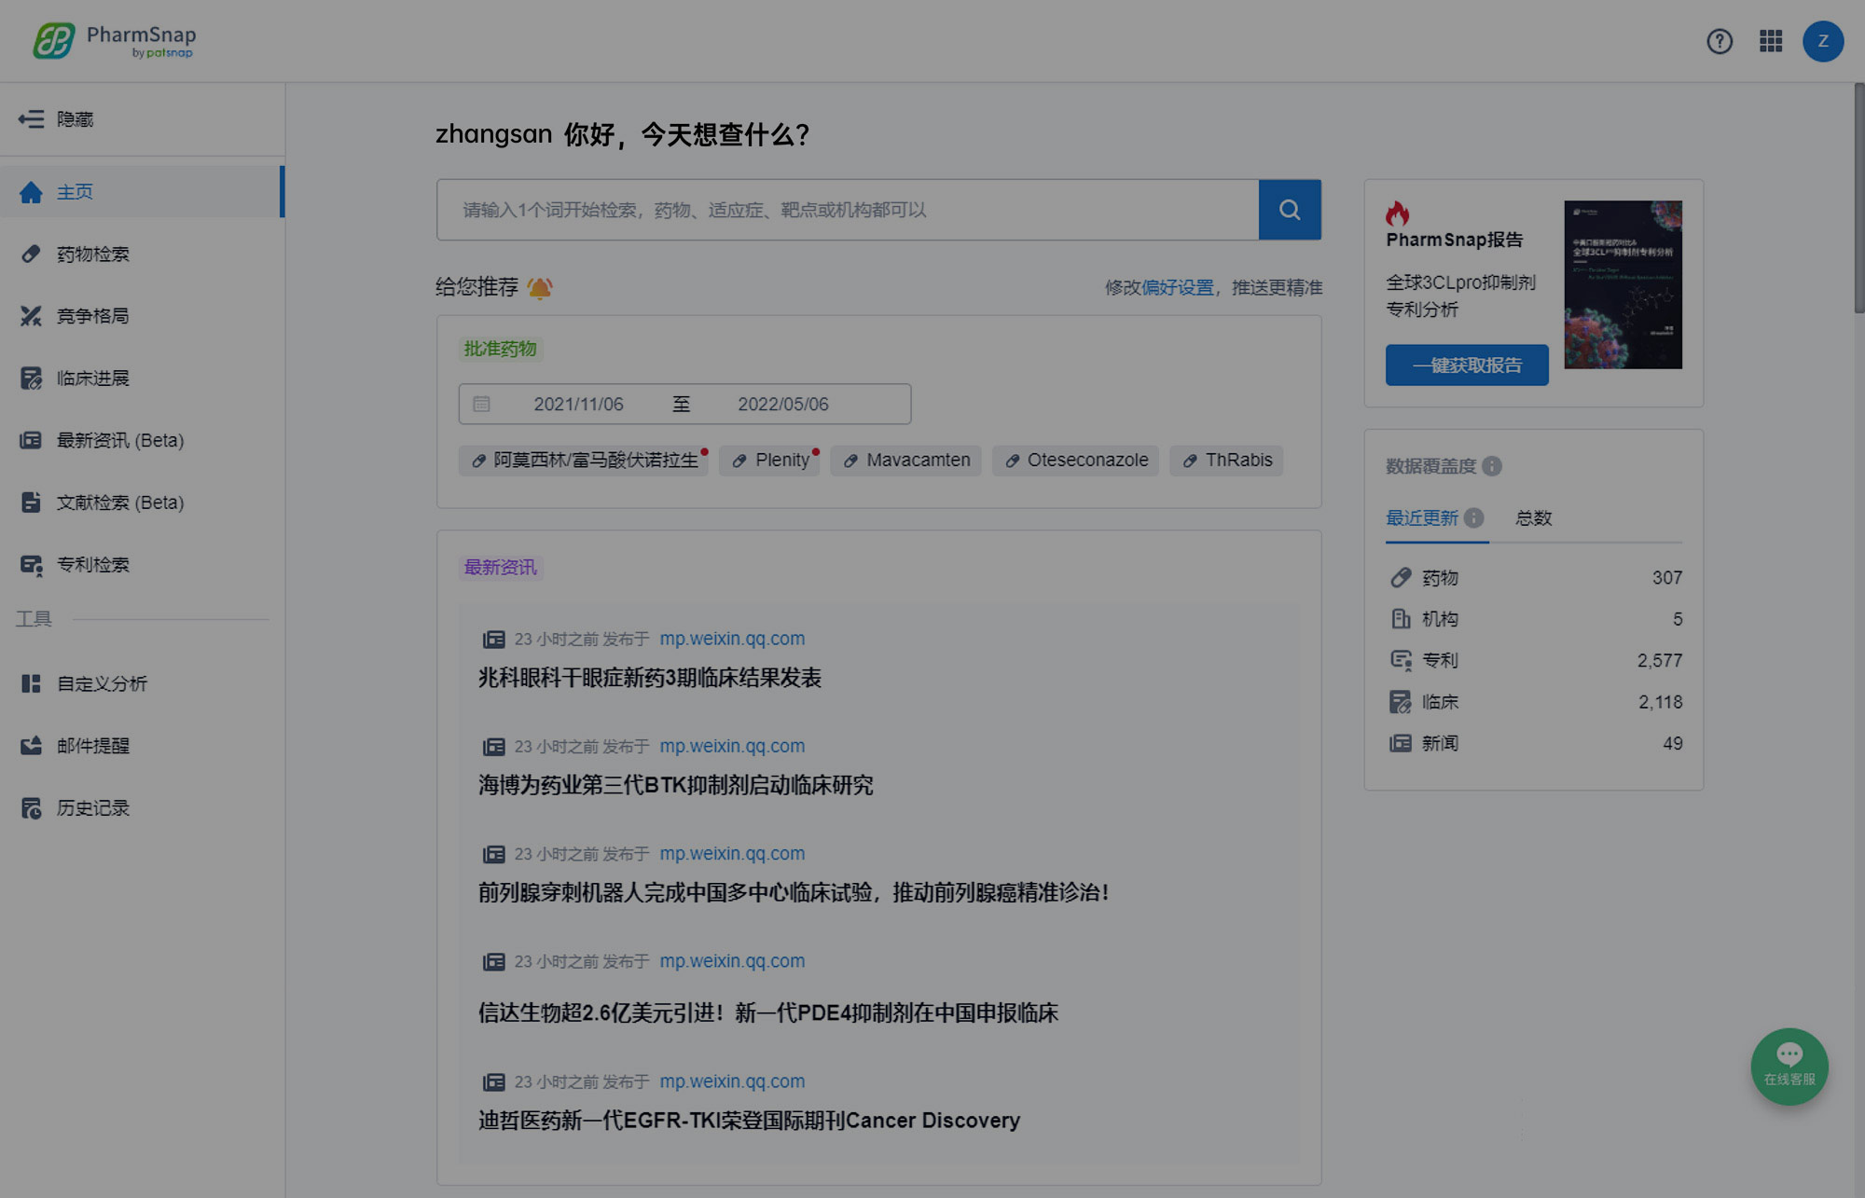The height and width of the screenshot is (1198, 1865).
Task: Open the apps grid icon
Action: pyautogui.click(x=1771, y=41)
